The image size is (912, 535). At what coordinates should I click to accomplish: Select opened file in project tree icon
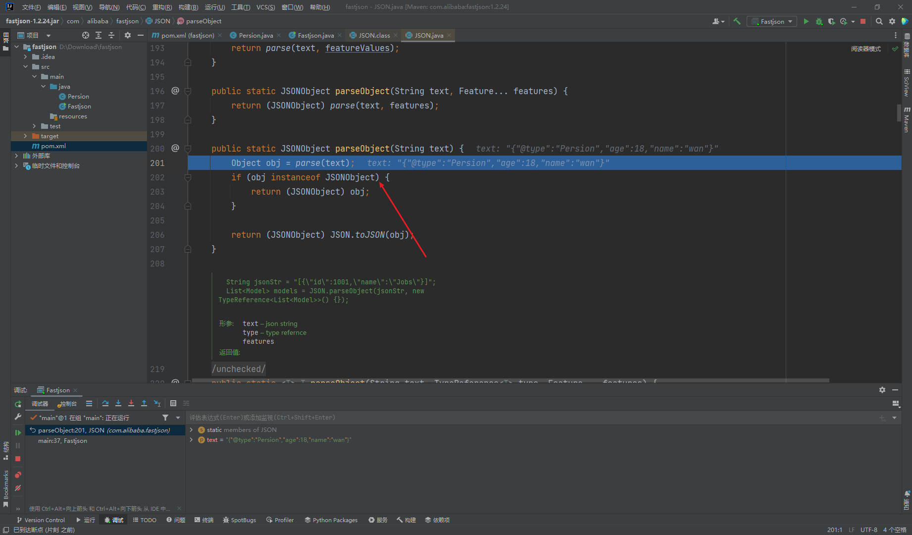(86, 35)
